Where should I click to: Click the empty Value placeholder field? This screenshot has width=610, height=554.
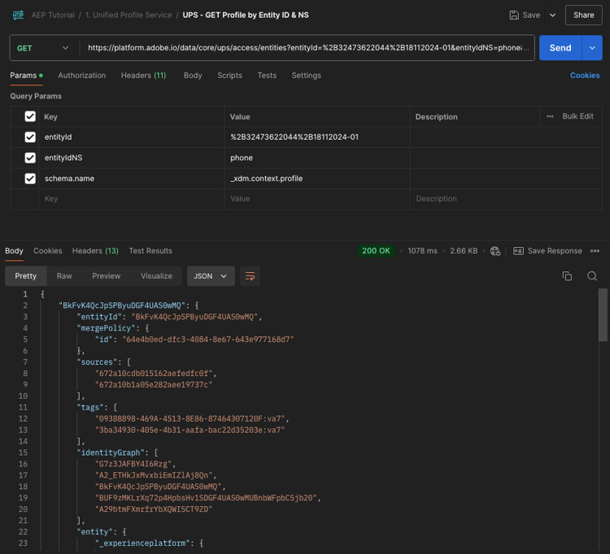(x=317, y=199)
